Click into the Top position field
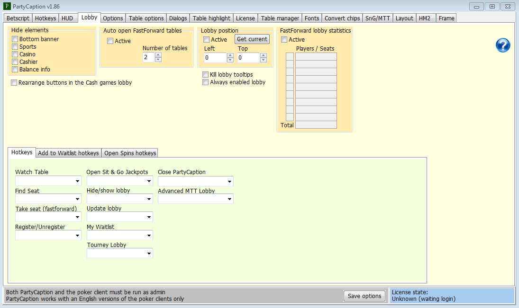The height and width of the screenshot is (308, 519). pos(248,58)
